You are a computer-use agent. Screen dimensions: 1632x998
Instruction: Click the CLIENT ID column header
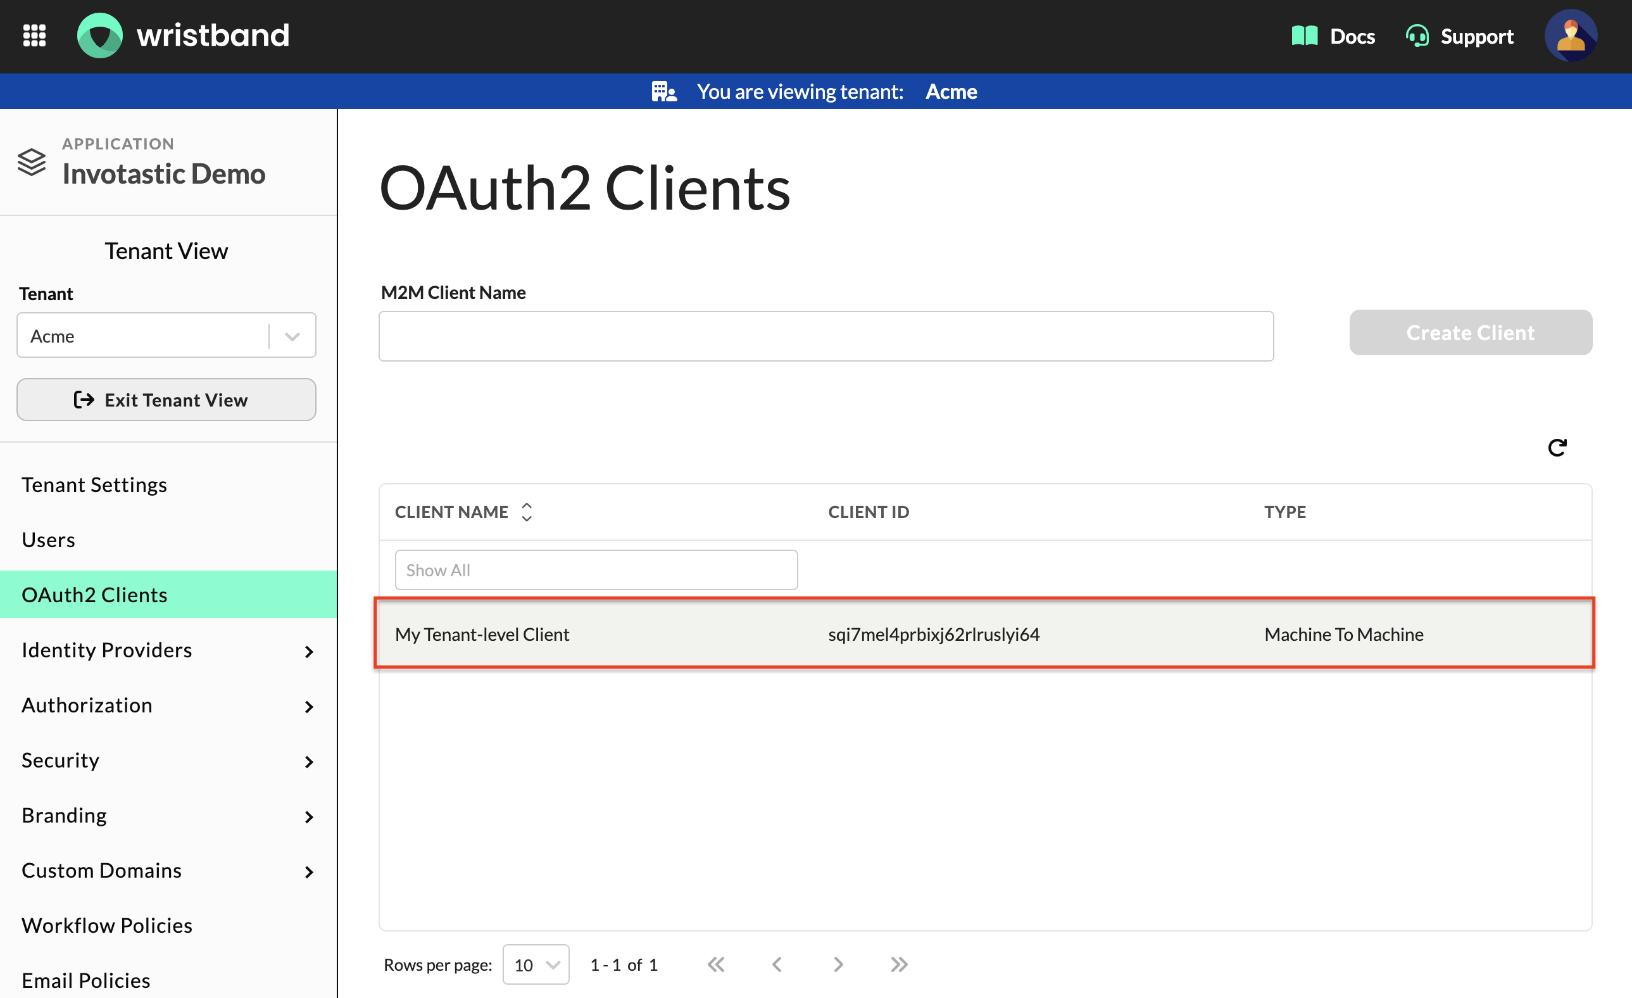click(x=869, y=512)
